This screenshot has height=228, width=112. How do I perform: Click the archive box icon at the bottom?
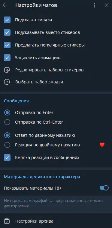(x=7, y=221)
